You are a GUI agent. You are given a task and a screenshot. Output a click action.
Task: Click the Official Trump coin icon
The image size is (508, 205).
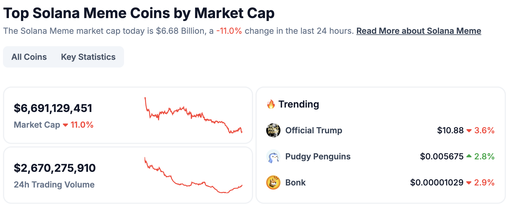(x=273, y=130)
